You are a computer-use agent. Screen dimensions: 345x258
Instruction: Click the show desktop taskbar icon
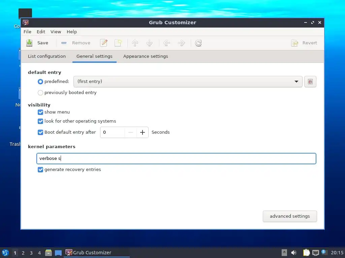(58, 253)
